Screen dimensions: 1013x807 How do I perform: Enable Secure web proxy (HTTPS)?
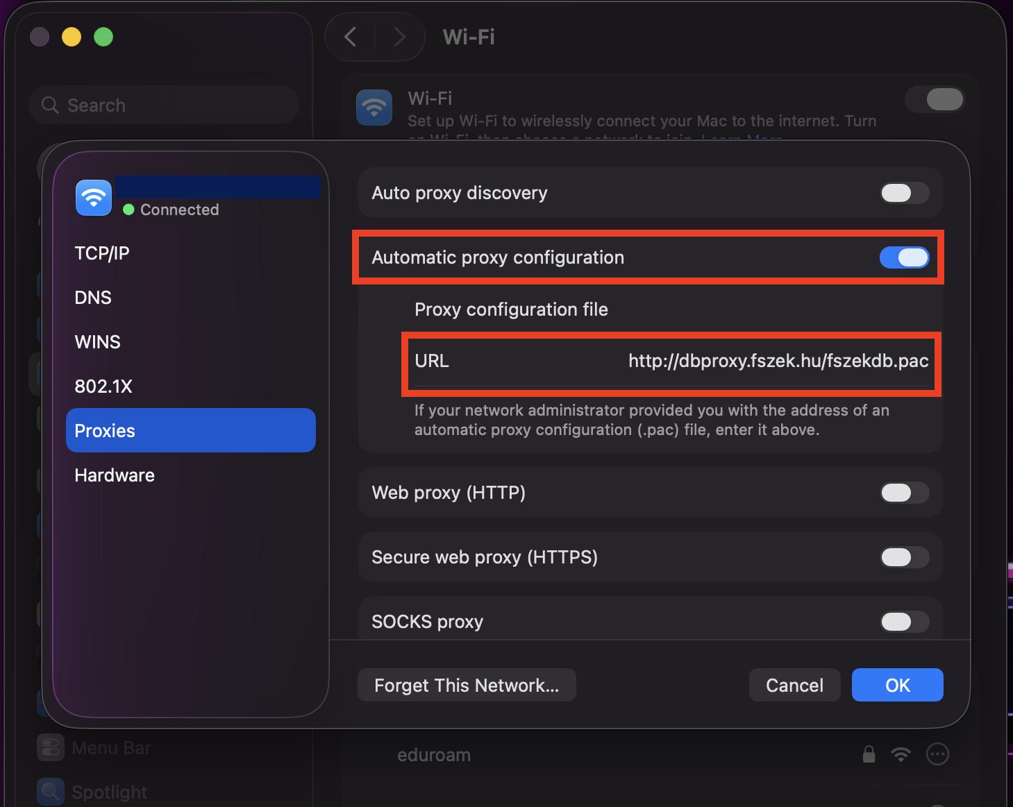tap(904, 557)
